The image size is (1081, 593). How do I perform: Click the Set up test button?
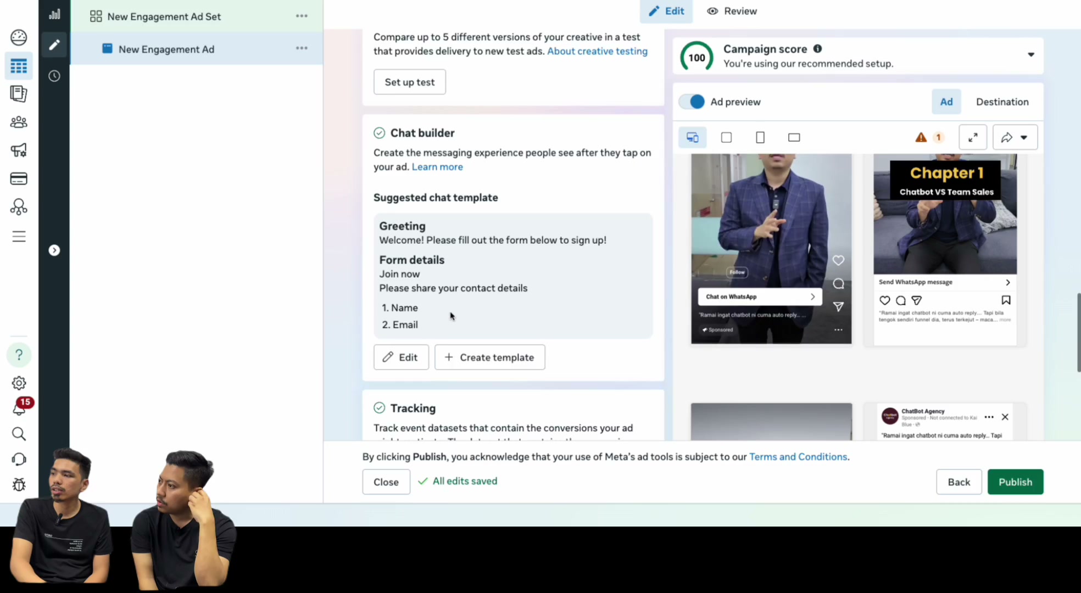tap(410, 82)
